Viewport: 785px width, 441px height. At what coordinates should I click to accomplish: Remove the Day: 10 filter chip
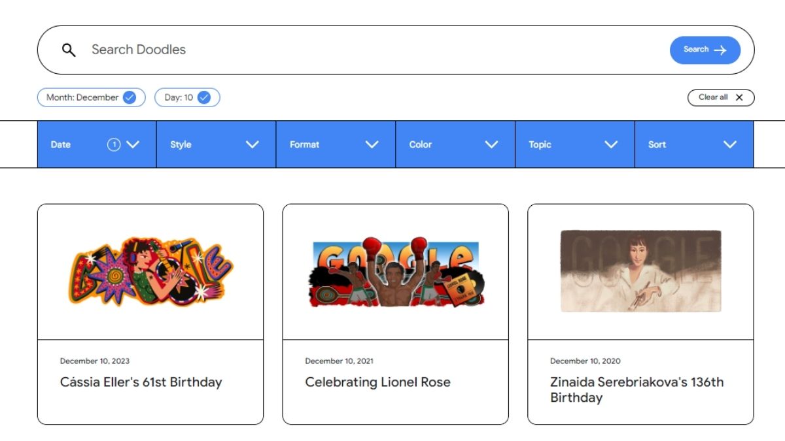click(x=186, y=97)
